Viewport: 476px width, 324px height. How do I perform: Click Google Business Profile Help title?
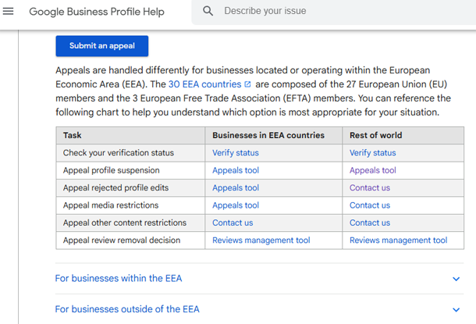click(x=97, y=12)
